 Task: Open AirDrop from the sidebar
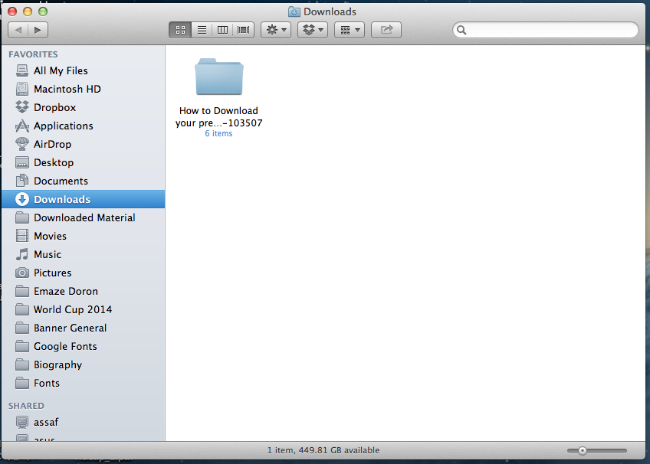(x=52, y=144)
